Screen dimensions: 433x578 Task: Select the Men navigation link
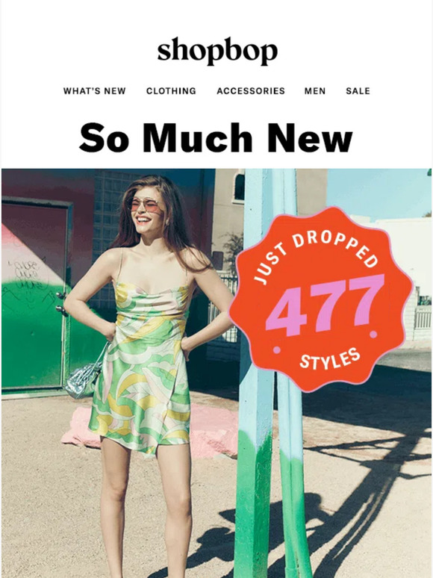(x=315, y=91)
